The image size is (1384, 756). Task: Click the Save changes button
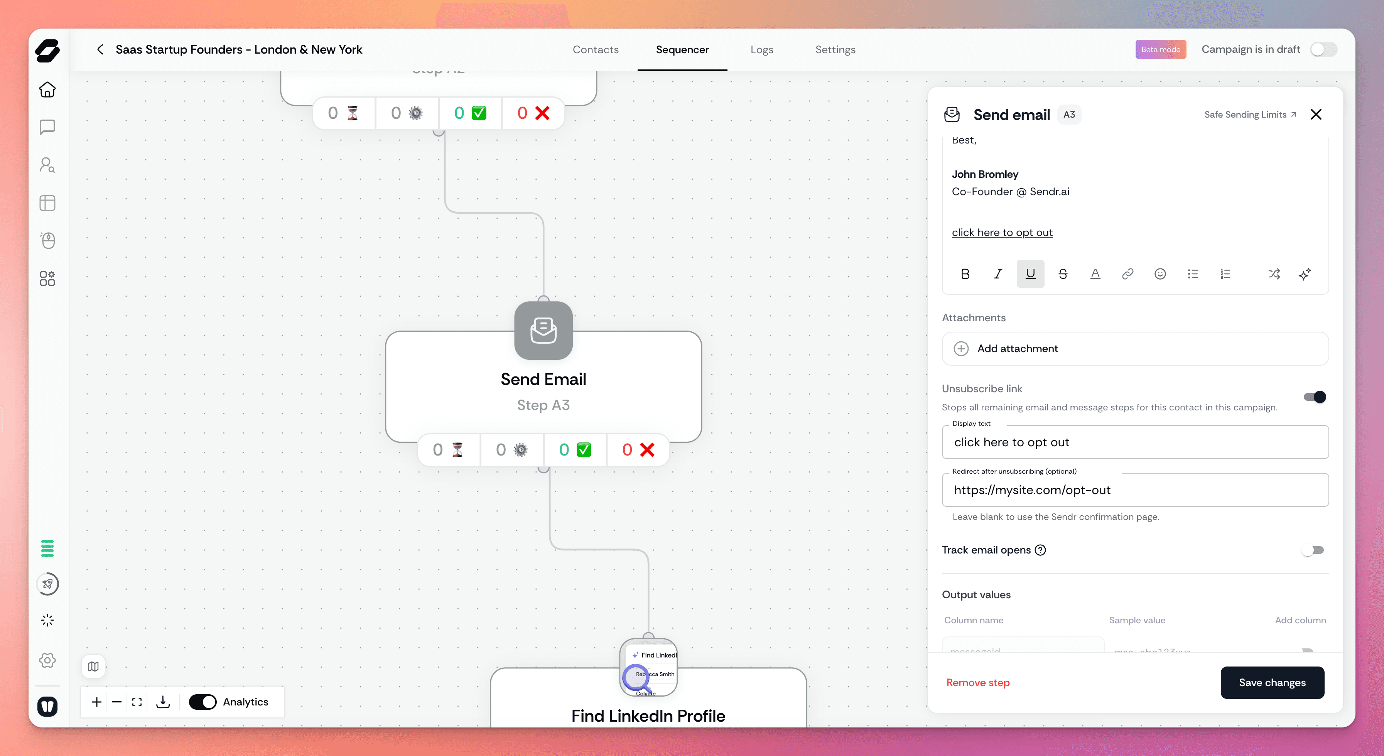[1272, 682]
